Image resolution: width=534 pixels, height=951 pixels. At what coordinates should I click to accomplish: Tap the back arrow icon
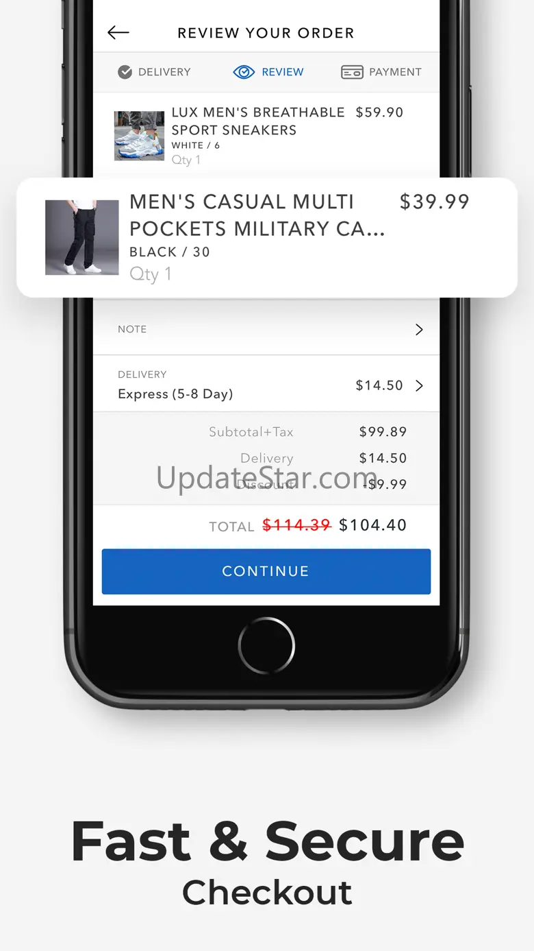118,32
